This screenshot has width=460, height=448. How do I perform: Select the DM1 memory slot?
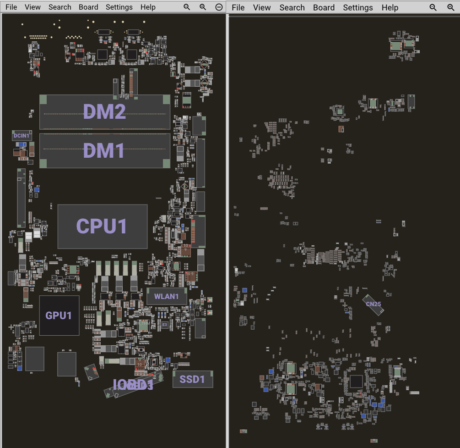click(104, 150)
